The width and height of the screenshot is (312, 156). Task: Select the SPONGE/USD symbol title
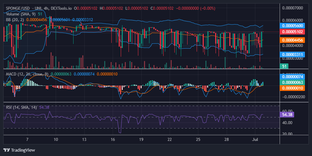(18, 8)
